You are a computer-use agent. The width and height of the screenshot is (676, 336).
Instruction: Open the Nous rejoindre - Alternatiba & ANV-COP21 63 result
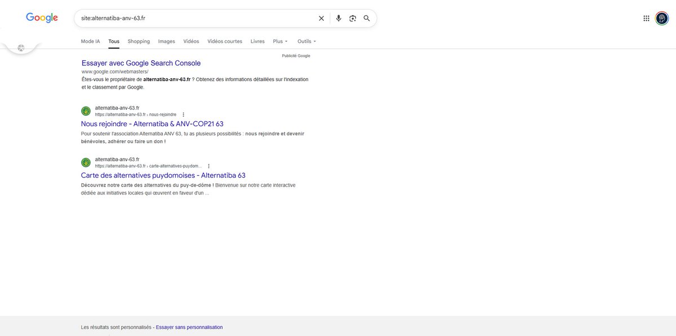tap(152, 123)
